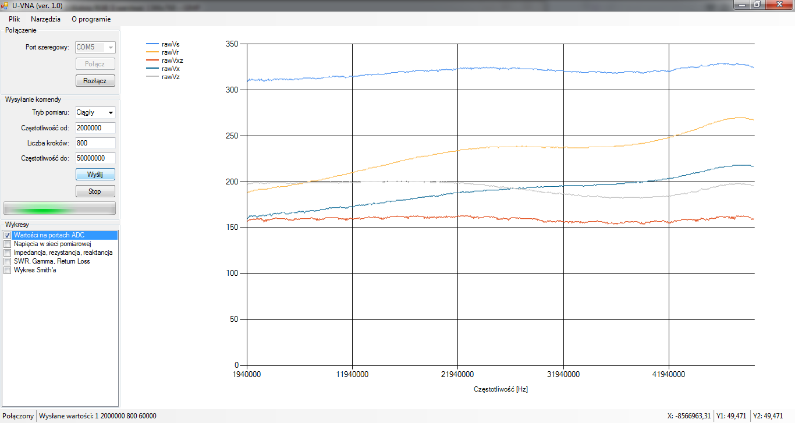Tick the 'Wykres Smith'a' checkbox
Image resolution: width=795 pixels, height=423 pixels.
tap(8, 271)
